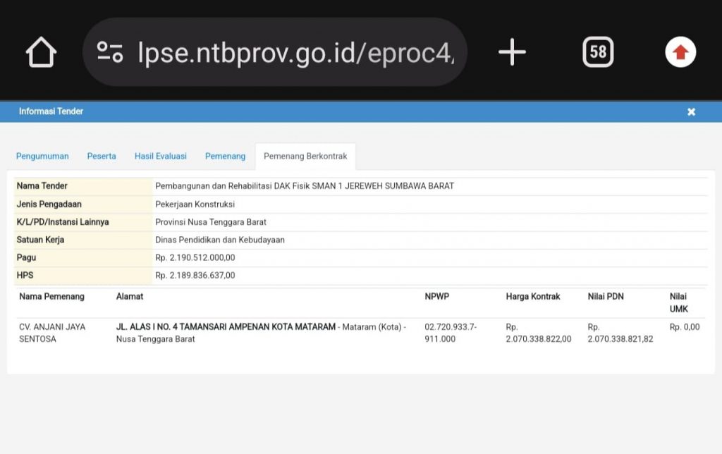Open the Pemenang tab
This screenshot has height=454, width=722.
click(x=225, y=156)
